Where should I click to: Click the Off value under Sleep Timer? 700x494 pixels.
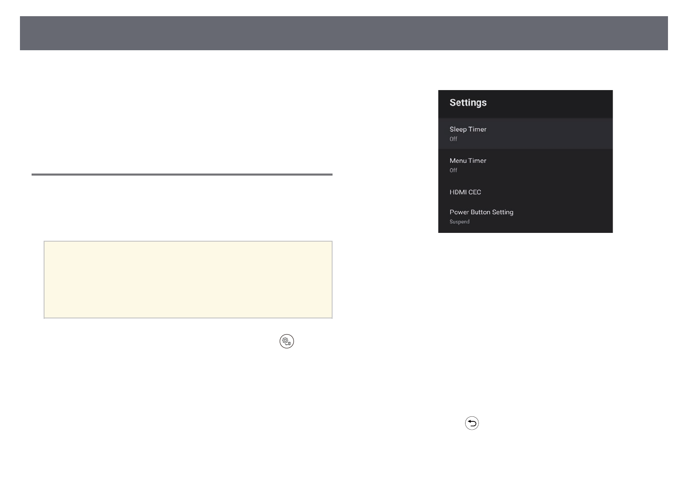pyautogui.click(x=453, y=139)
